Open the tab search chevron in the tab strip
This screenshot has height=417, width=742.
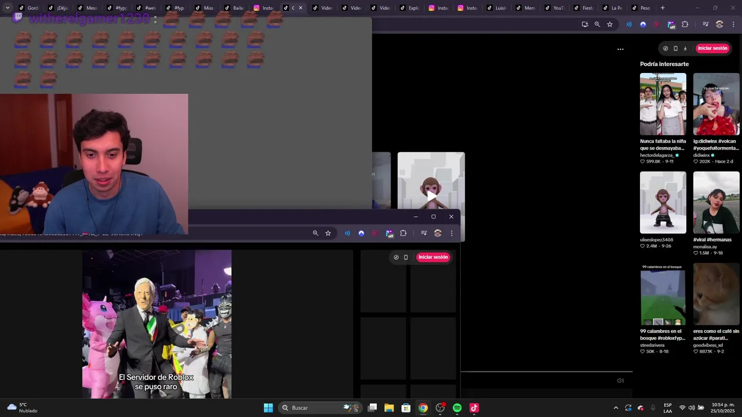pos(7,8)
